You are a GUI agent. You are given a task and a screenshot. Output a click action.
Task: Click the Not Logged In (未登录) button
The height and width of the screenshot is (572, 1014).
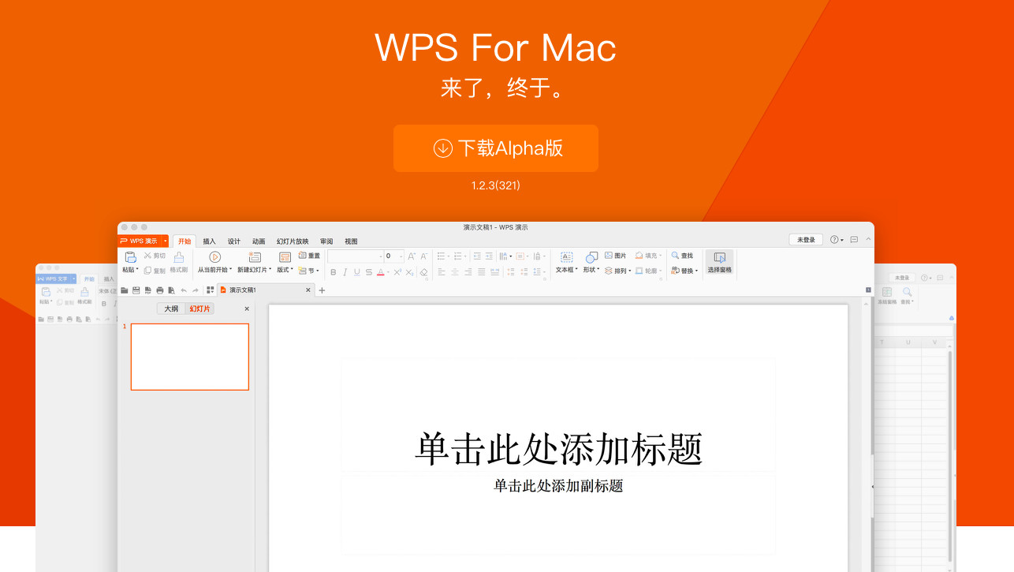(x=806, y=240)
